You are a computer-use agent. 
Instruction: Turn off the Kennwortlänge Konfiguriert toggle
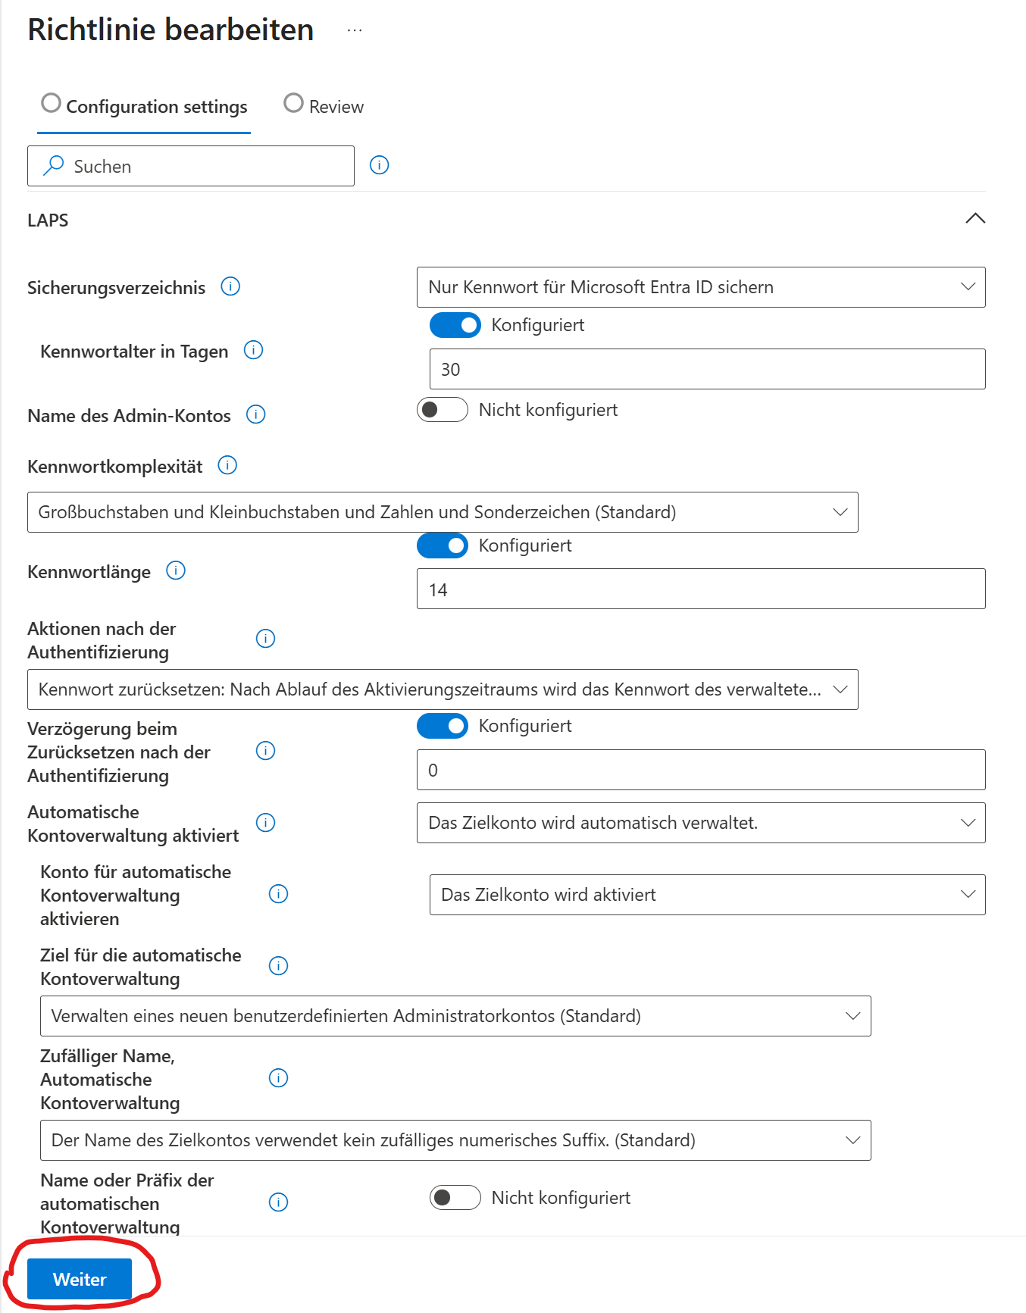click(443, 546)
